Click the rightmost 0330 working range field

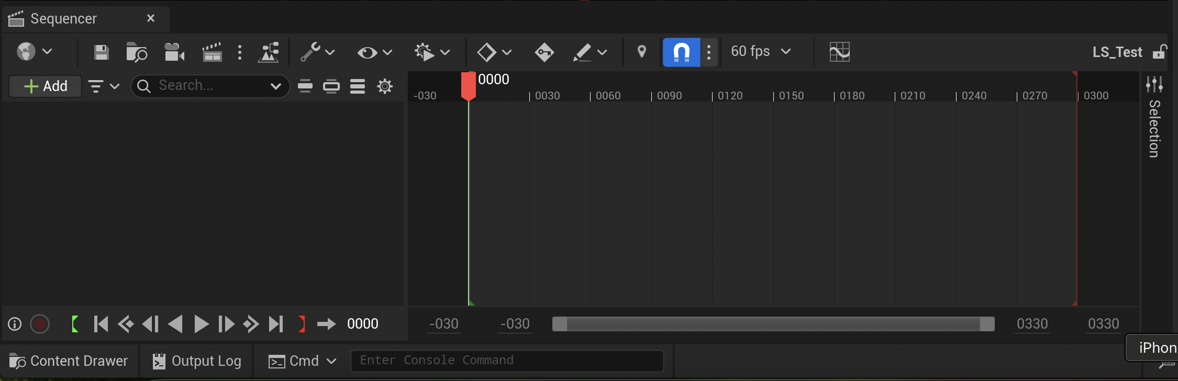coord(1104,324)
